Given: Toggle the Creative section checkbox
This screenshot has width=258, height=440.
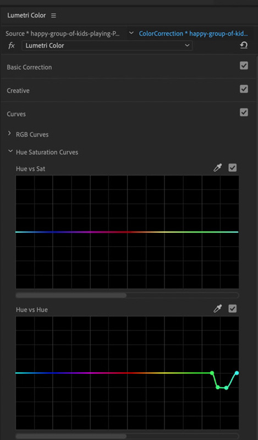Looking at the screenshot, I should click(x=244, y=89).
